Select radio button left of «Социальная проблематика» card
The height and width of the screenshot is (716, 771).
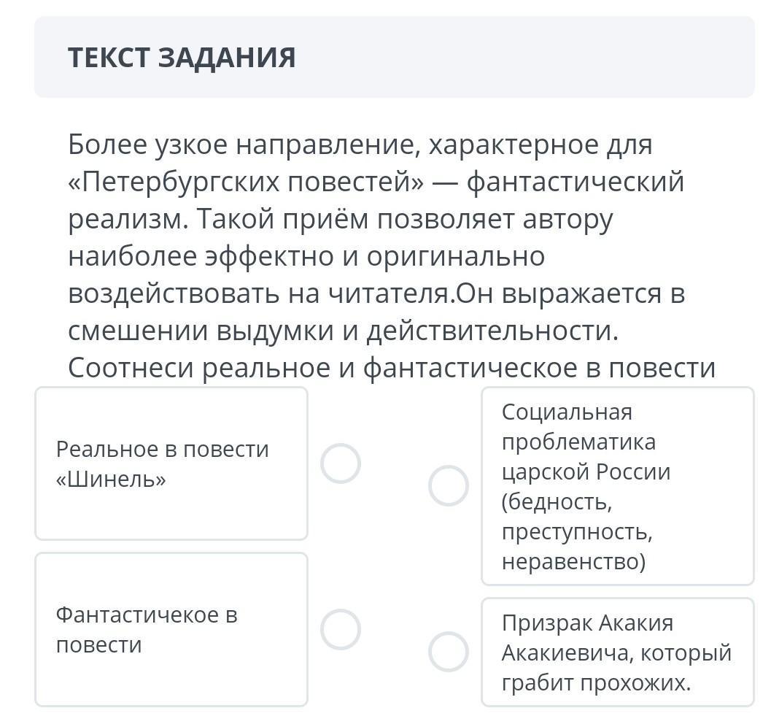[448, 486]
